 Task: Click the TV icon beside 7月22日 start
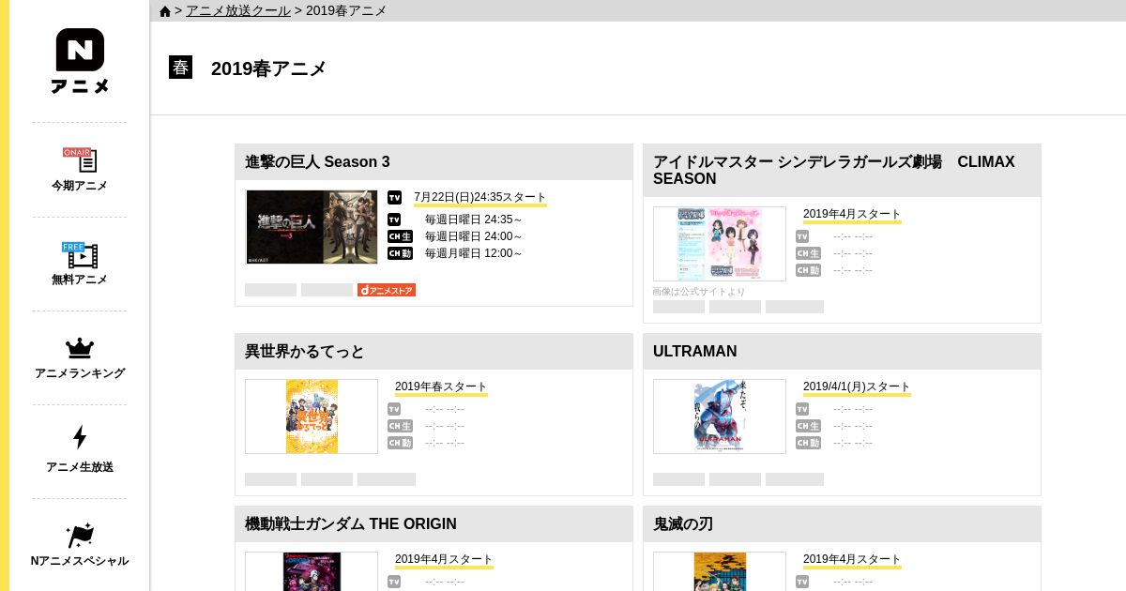click(x=394, y=197)
